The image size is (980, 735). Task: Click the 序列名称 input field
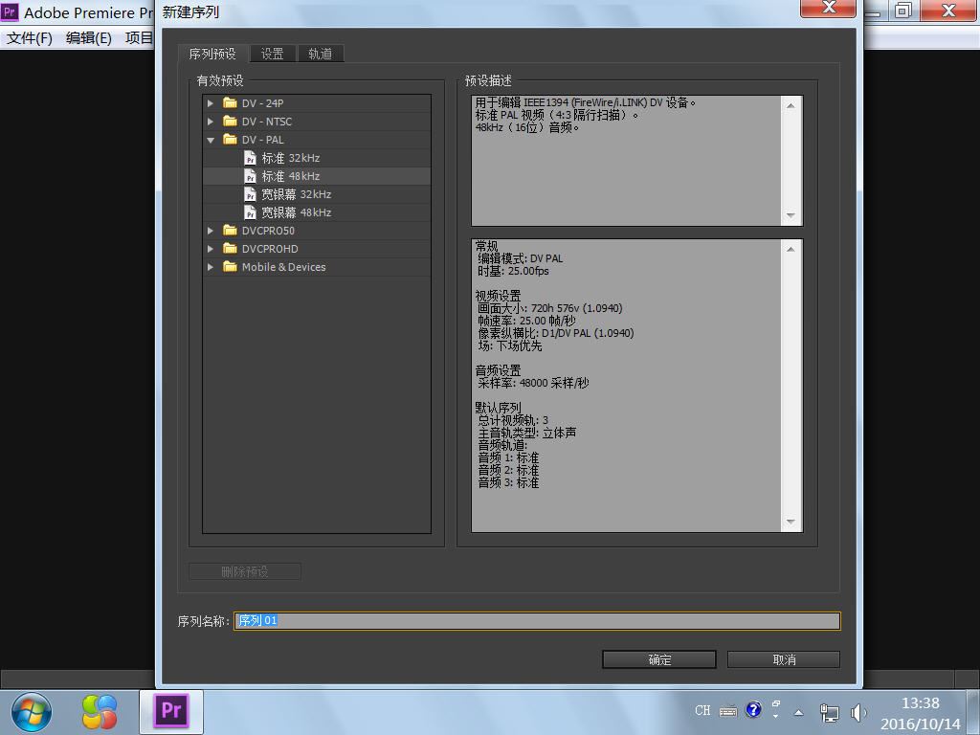(x=537, y=620)
